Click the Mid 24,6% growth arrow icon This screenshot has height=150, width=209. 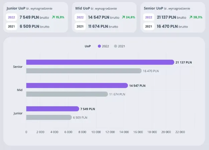[123, 17]
